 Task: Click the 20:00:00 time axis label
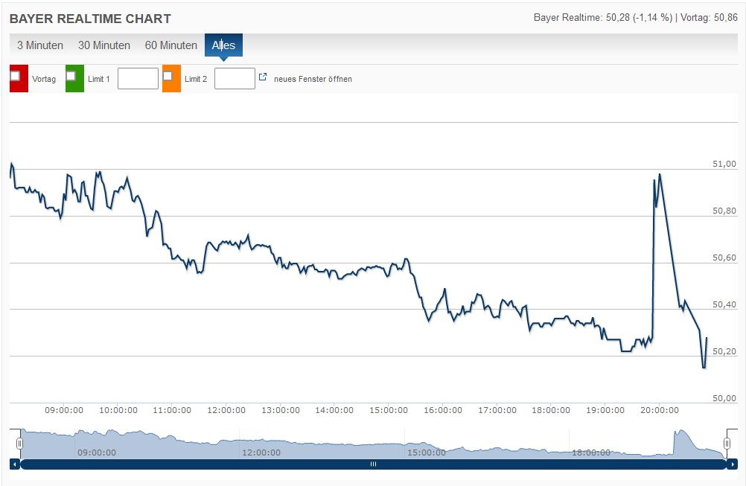tap(660, 410)
